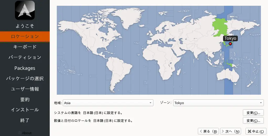The height and width of the screenshot is (136, 268).
Task: Click 変更 button for number and date locale
Action: tap(253, 121)
